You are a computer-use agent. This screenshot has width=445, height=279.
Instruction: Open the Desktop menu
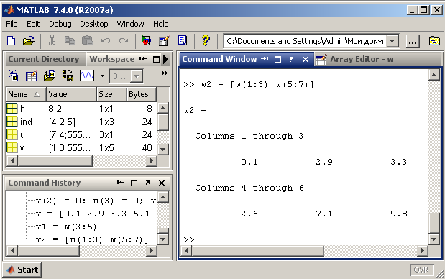click(94, 24)
